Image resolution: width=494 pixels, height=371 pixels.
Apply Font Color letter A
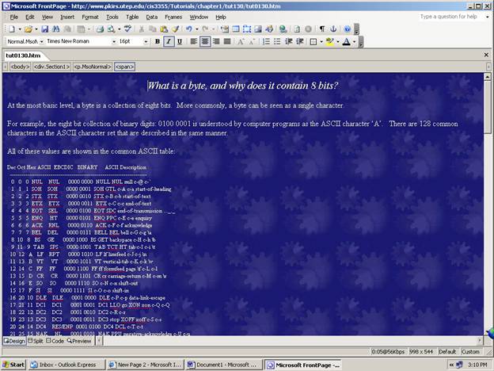[346, 42]
